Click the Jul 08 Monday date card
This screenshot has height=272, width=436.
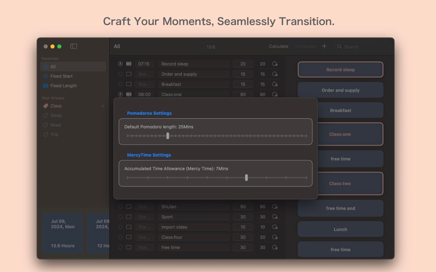click(62, 234)
